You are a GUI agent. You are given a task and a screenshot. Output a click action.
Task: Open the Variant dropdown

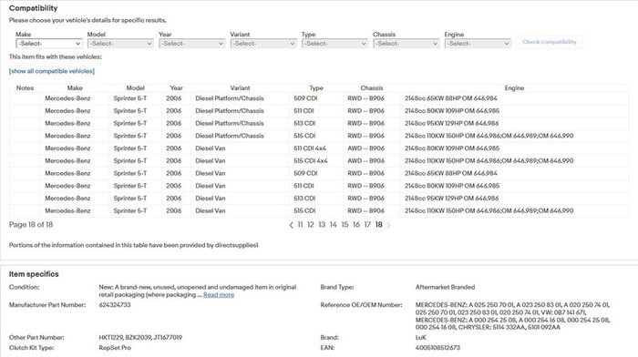pos(263,44)
